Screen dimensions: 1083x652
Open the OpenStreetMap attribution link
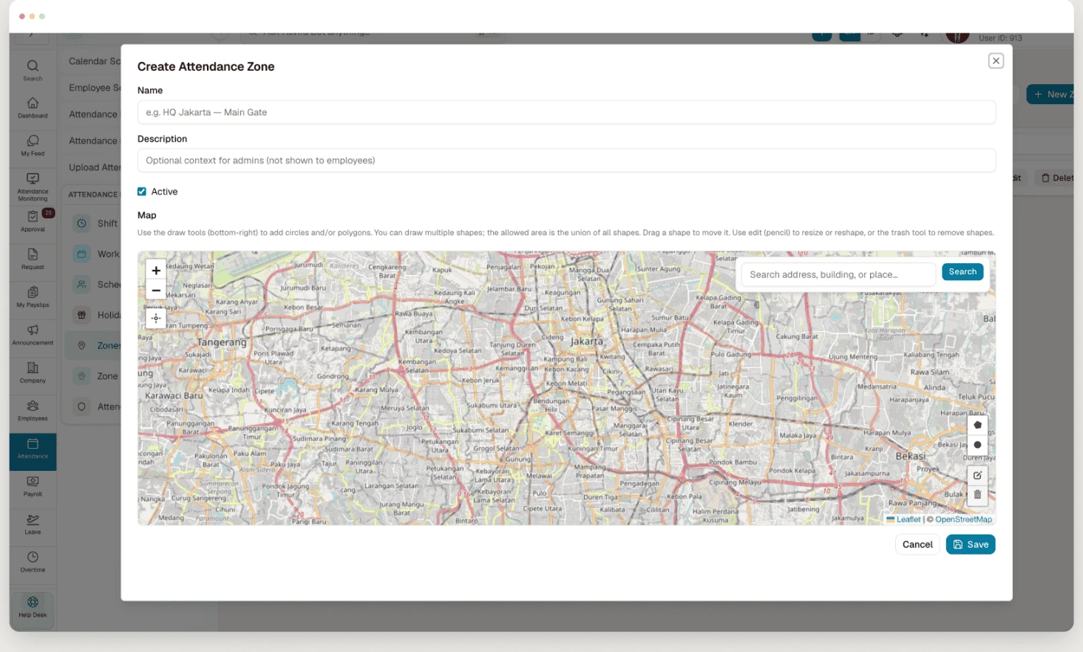tap(963, 520)
